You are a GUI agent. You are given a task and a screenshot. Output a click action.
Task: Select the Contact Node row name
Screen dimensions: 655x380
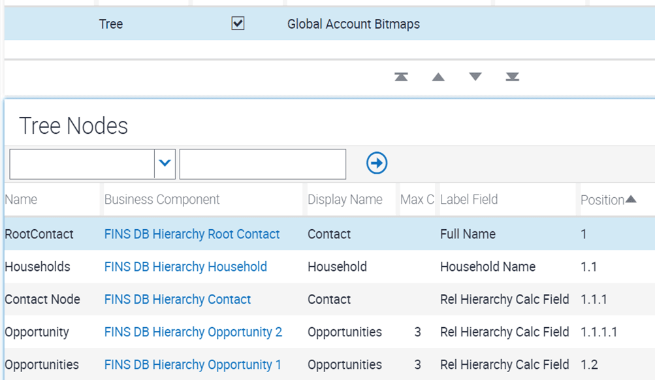[42, 299]
